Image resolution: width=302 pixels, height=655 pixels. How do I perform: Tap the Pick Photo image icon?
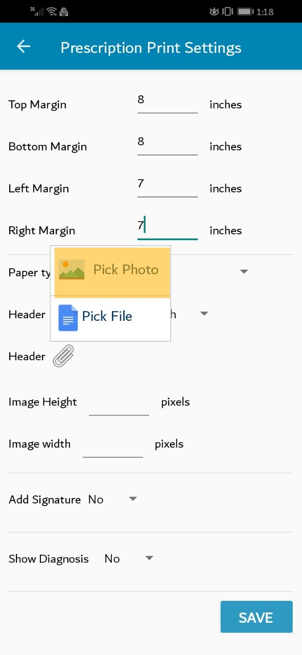point(72,270)
